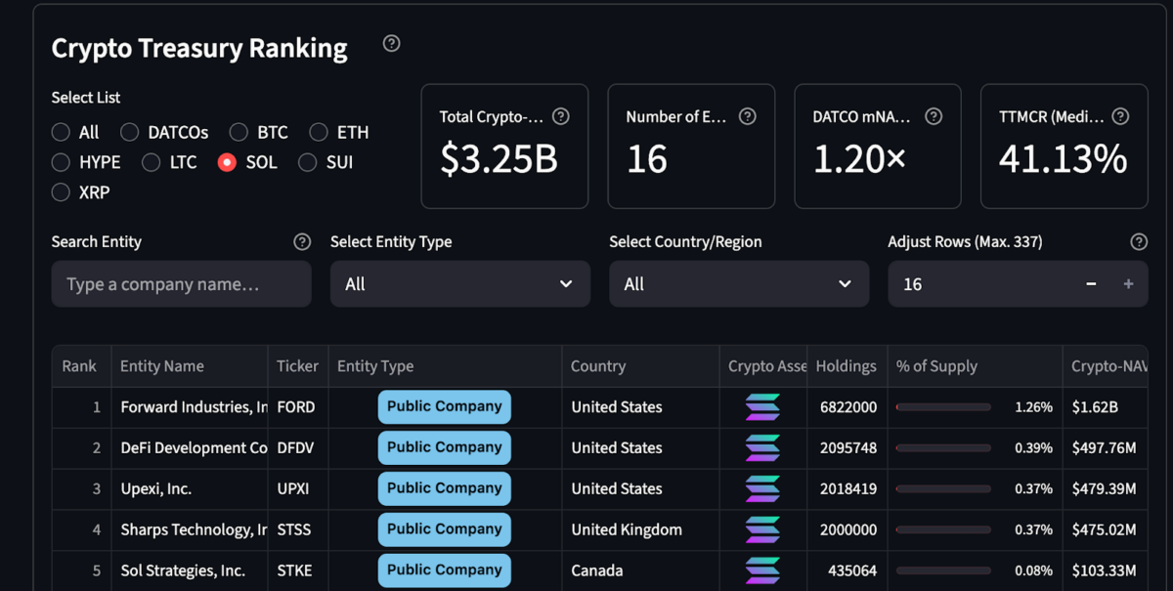Sort by the Country column header

click(x=640, y=366)
